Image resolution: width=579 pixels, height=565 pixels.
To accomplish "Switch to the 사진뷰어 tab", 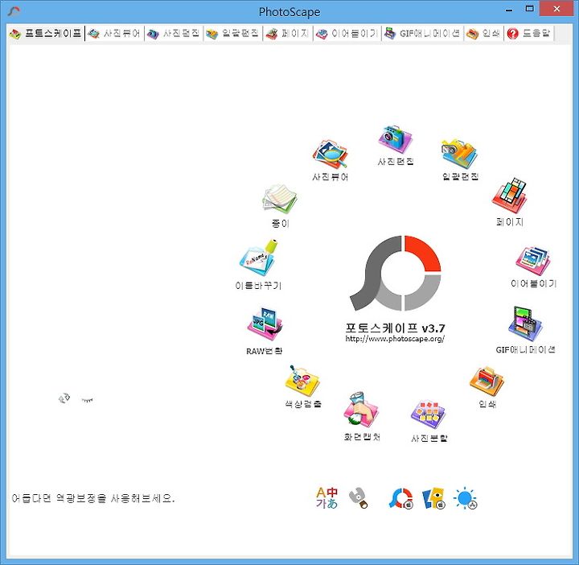I will (114, 34).
